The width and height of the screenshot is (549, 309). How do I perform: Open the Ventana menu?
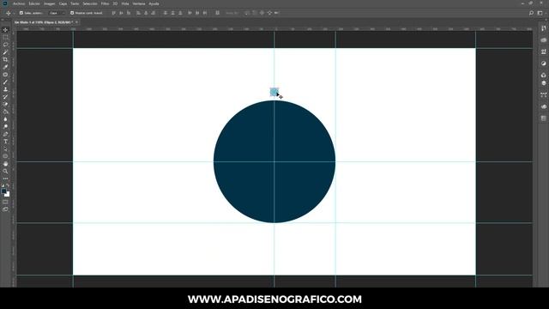139,3
